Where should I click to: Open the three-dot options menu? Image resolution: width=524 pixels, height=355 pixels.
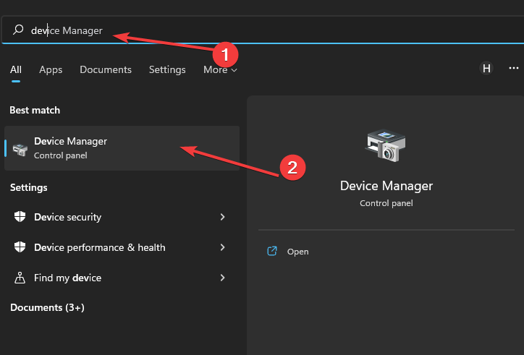coord(513,68)
